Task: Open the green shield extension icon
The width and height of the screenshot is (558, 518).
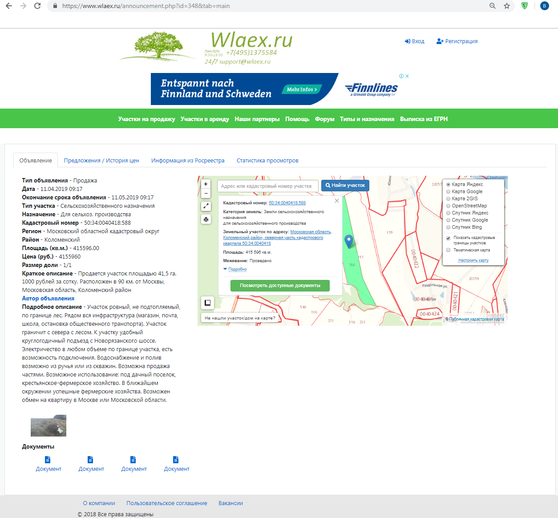Action: click(525, 6)
